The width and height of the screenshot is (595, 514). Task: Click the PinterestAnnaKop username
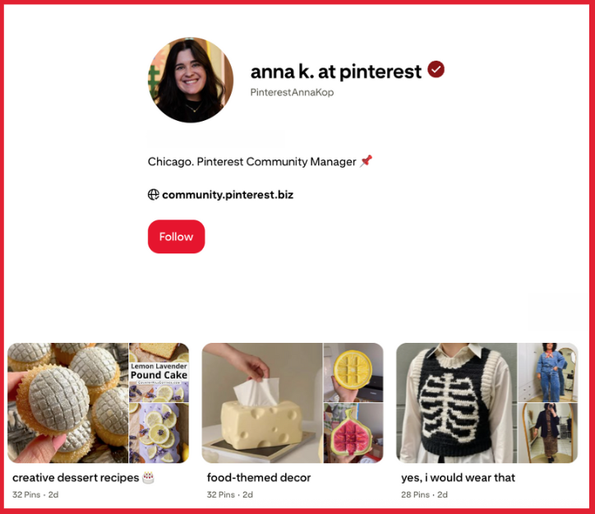click(x=292, y=92)
